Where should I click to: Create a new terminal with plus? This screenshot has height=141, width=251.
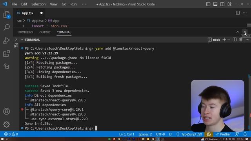224,40
